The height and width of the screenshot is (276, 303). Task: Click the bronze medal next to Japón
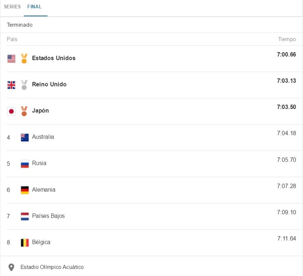(x=24, y=111)
